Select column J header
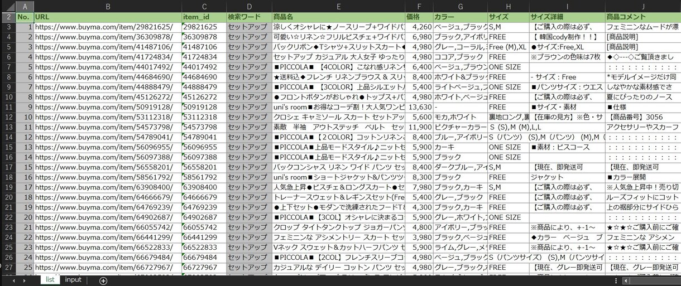This screenshot has height=286, width=681. coord(643,6)
